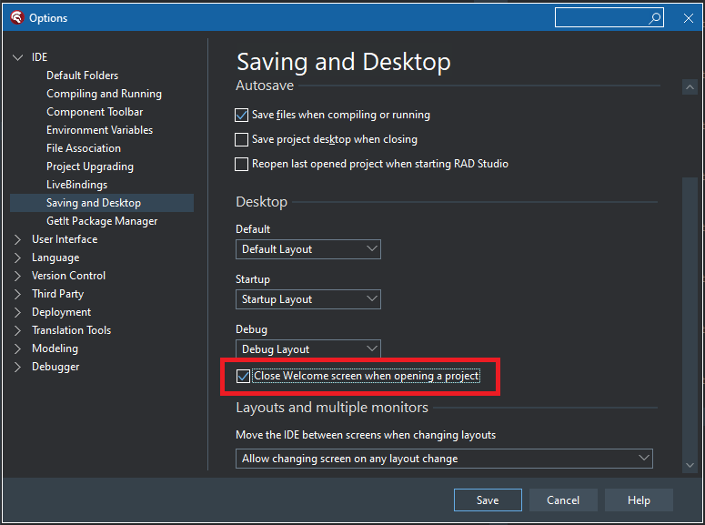The height and width of the screenshot is (525, 705).
Task: Expand the Language node
Action: click(17, 257)
